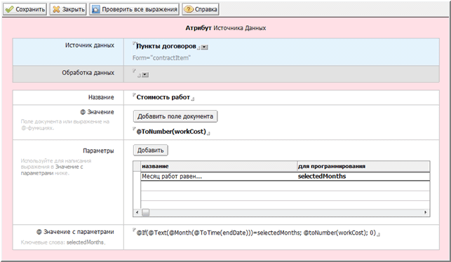Click the left scroll arrow of the parameters table
451x262 pixels.
tap(137, 212)
